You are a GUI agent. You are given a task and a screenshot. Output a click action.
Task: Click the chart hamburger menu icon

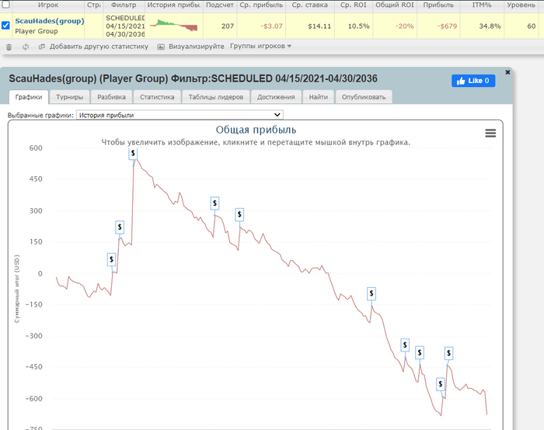tap(490, 133)
